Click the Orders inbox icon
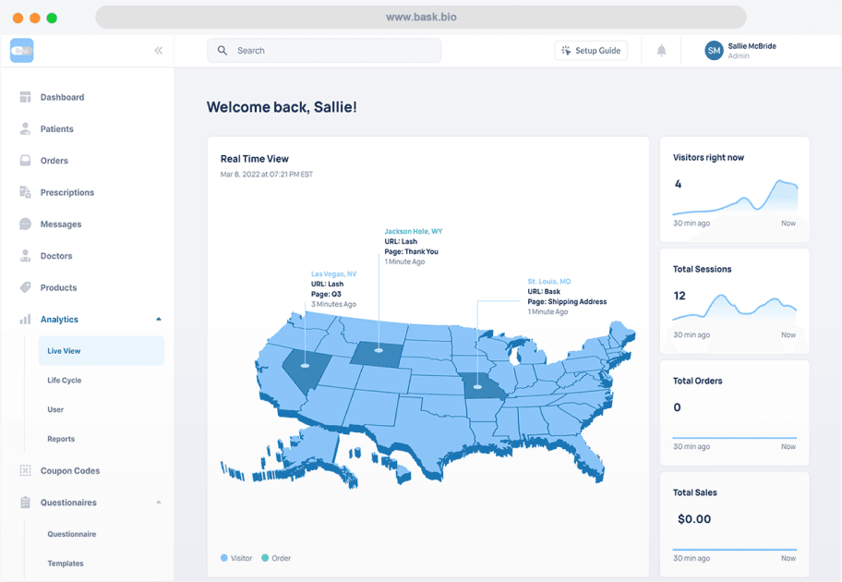This screenshot has width=842, height=582. (25, 161)
